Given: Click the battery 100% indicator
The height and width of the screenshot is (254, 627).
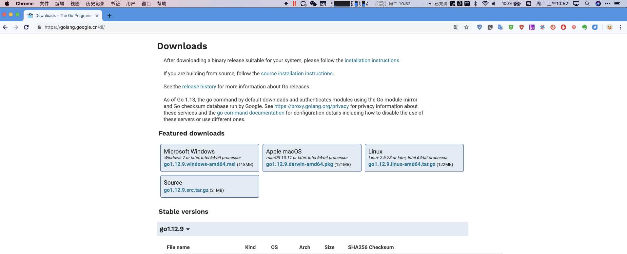Looking at the screenshot, I should coord(511,4).
